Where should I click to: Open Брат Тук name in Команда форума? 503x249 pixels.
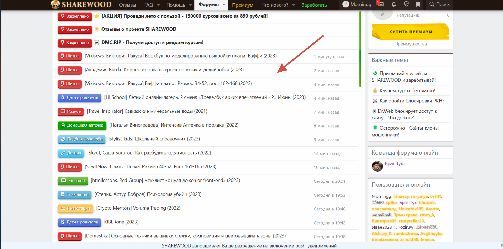(x=394, y=164)
